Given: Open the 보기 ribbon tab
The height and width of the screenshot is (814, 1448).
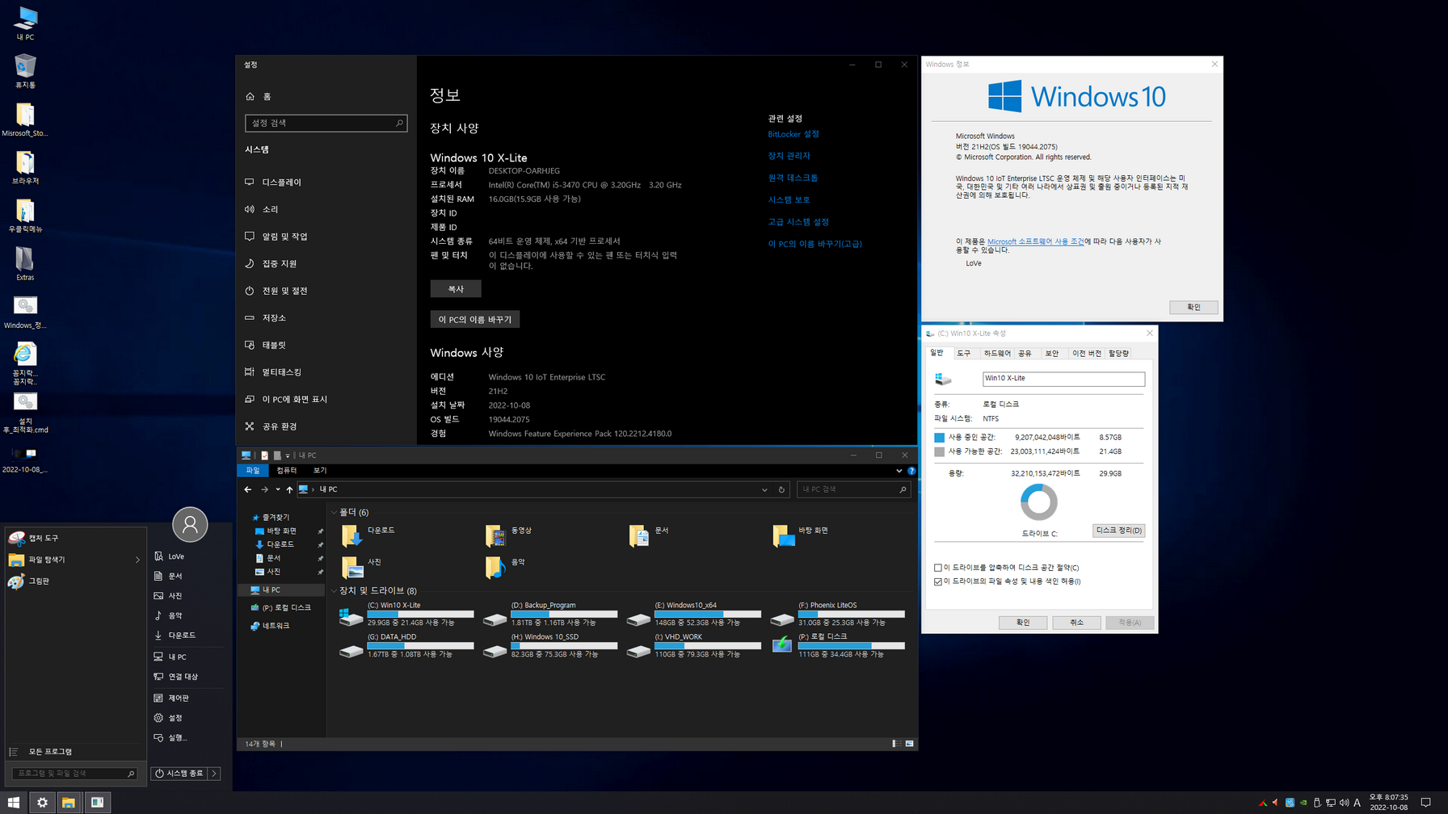Looking at the screenshot, I should (x=320, y=471).
